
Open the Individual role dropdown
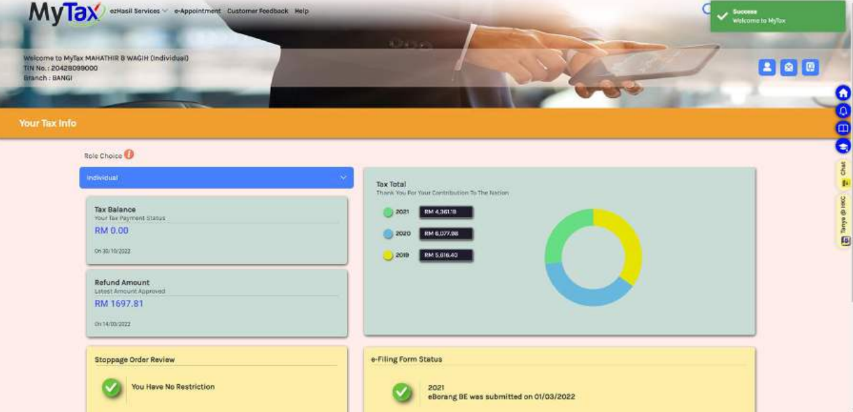click(x=216, y=178)
